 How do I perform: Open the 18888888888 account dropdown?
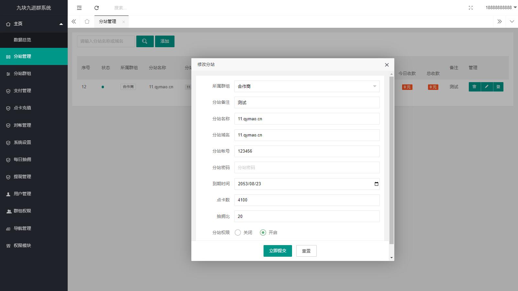coord(501,7)
